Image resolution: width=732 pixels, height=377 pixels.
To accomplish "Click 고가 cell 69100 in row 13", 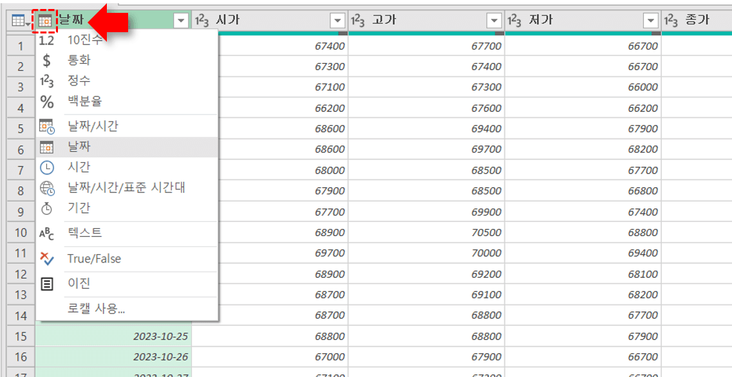I will click(x=426, y=295).
